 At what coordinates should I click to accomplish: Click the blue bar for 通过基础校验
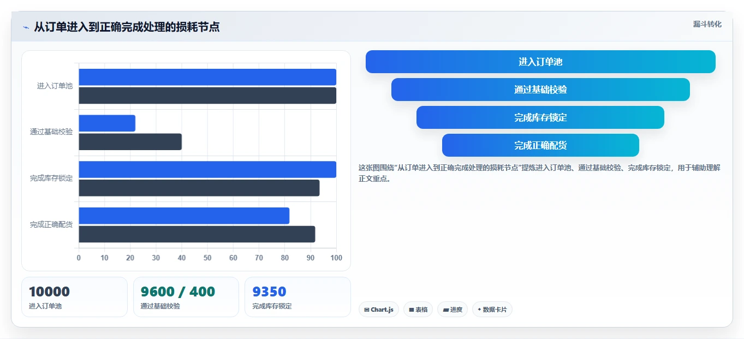107,123
